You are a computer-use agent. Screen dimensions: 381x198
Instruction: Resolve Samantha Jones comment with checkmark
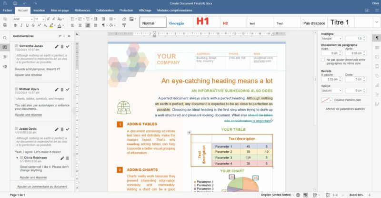pyautogui.click(x=68, y=46)
